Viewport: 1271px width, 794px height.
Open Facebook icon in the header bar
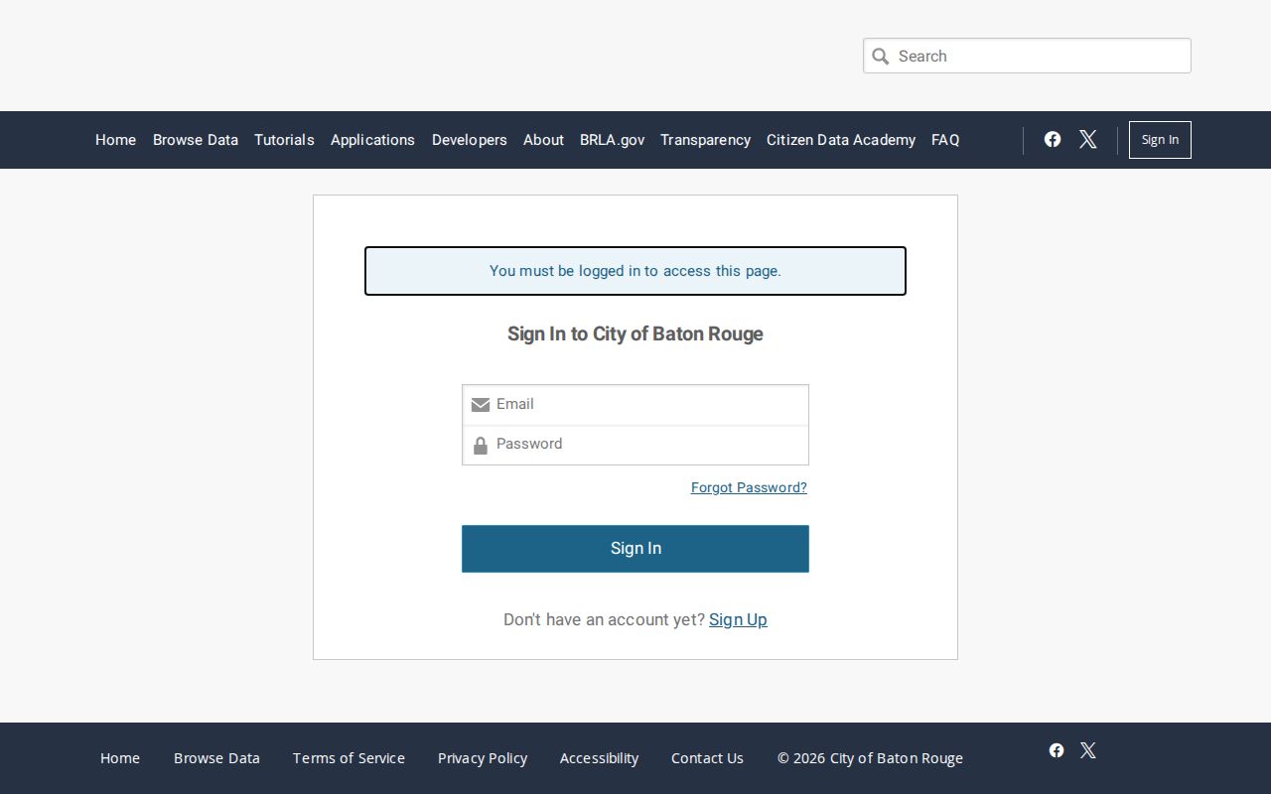tap(1053, 139)
